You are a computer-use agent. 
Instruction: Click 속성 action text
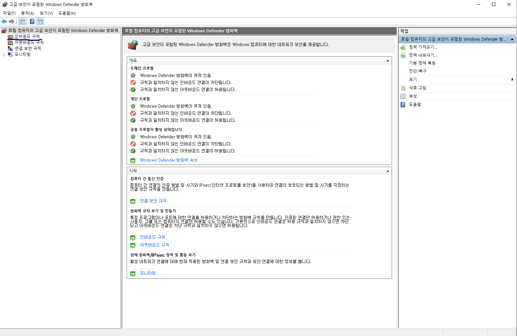click(x=413, y=96)
